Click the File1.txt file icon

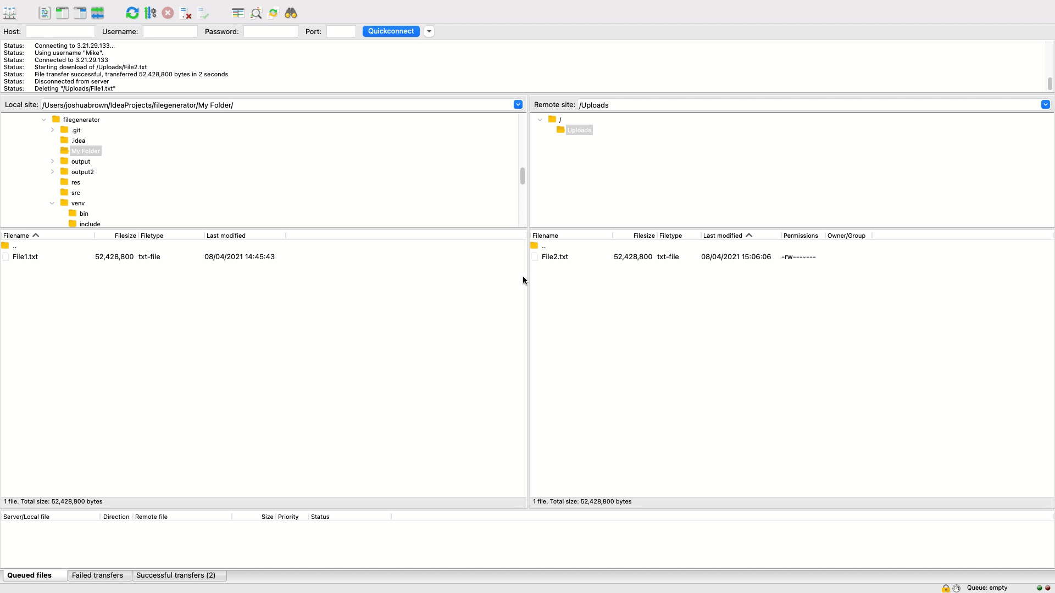point(5,256)
